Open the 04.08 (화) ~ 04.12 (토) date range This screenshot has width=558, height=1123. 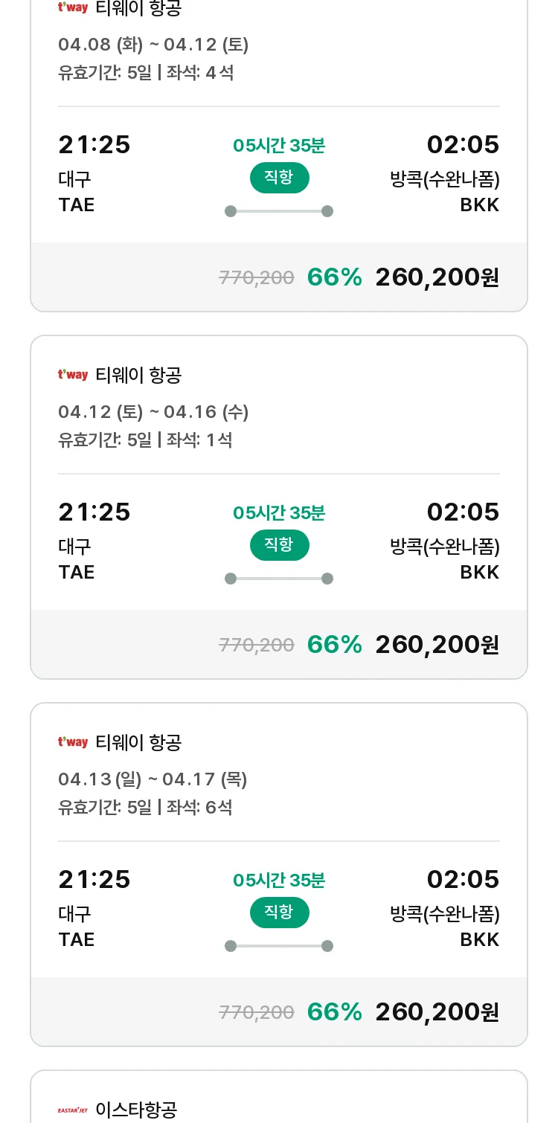point(153,45)
